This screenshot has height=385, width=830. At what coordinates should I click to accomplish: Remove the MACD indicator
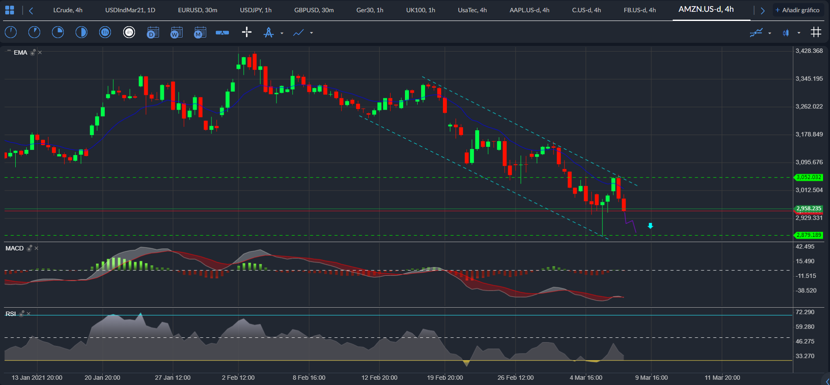point(37,248)
